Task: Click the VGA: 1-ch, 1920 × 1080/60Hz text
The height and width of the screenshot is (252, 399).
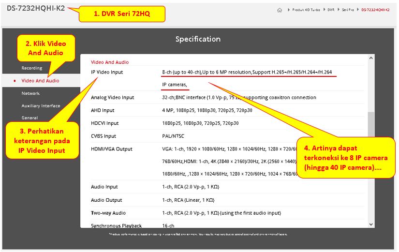Action: (230, 149)
